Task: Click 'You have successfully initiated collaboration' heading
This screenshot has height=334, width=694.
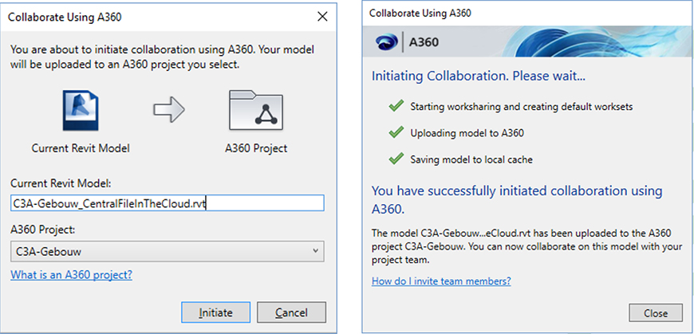Action: (517, 200)
